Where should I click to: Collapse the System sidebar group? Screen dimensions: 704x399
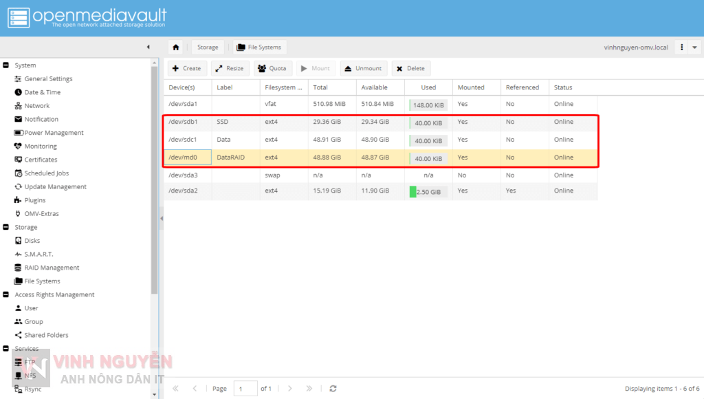coord(5,65)
